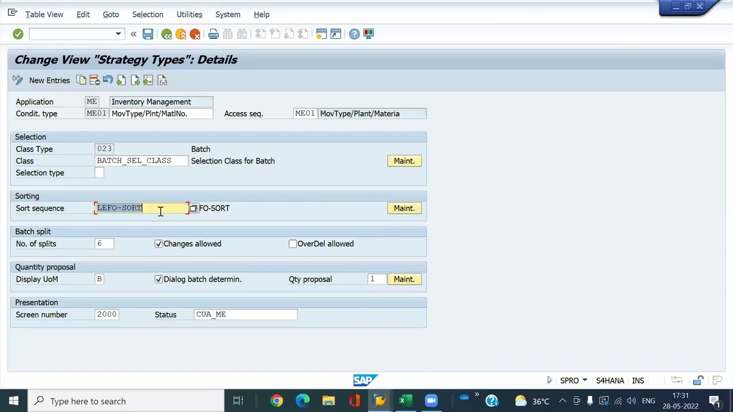Click the status bar expand triangle
733x412 pixels.
(x=549, y=380)
